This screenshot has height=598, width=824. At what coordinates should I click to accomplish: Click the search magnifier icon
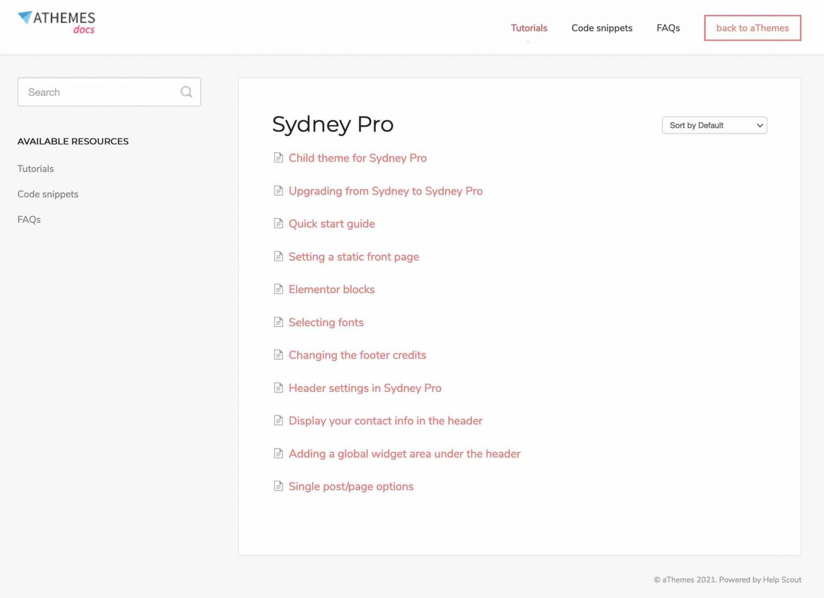pos(186,92)
